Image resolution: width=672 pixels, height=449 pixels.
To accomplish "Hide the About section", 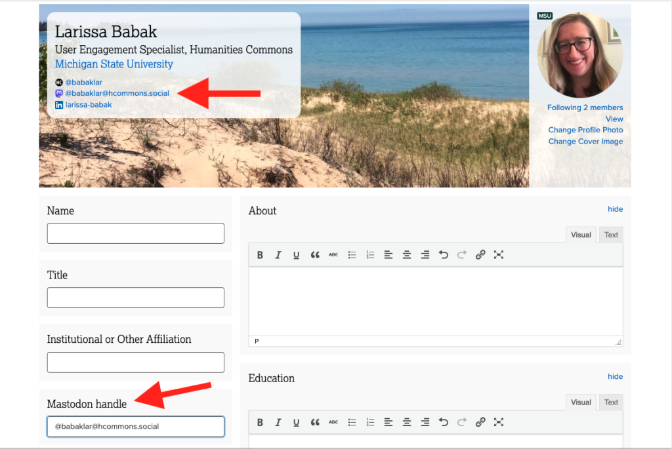I will click(x=615, y=208).
